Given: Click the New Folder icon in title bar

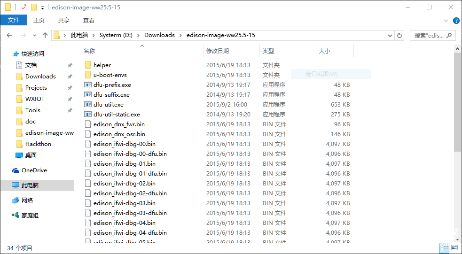Looking at the screenshot, I should tap(34, 8).
